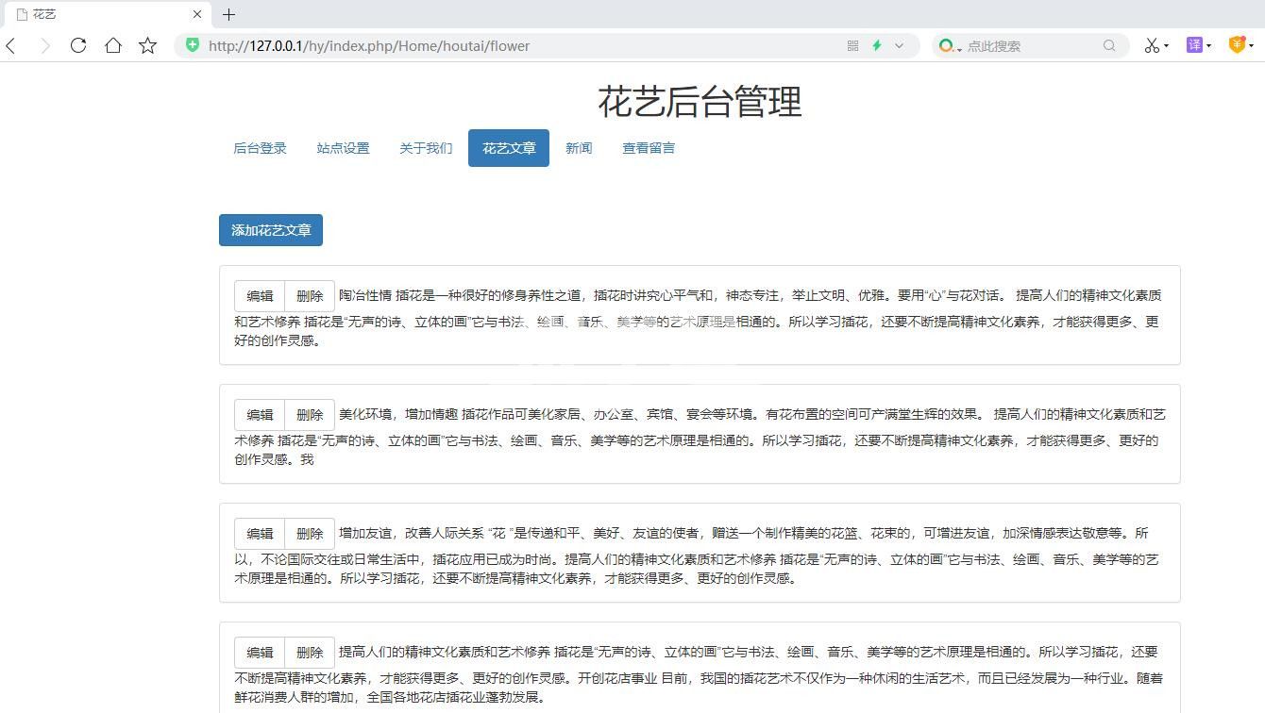Click the 添加花艺文章 button
The width and height of the screenshot is (1265, 713).
271,230
